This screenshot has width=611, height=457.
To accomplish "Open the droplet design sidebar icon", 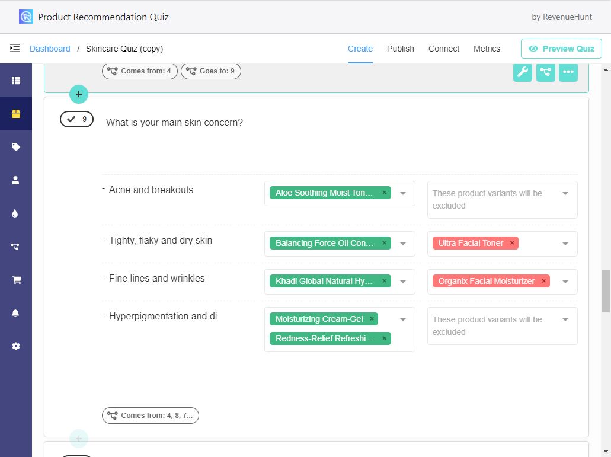I will 15,213.
